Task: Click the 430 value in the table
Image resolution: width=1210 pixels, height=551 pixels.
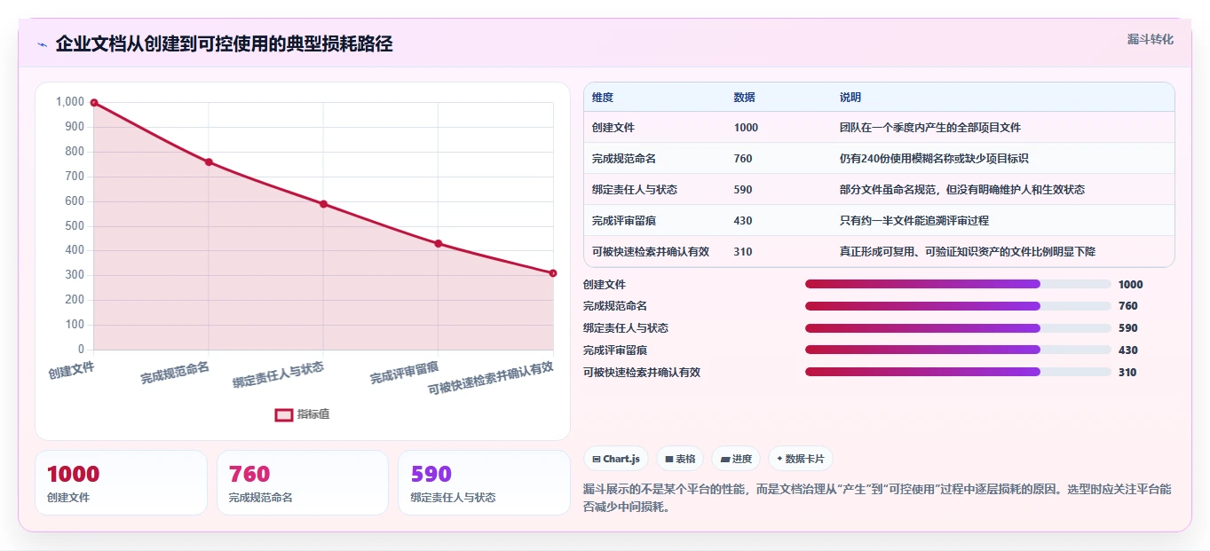Action: pyautogui.click(x=743, y=221)
